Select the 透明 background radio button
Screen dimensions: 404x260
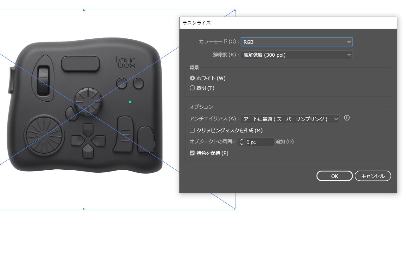click(x=192, y=88)
